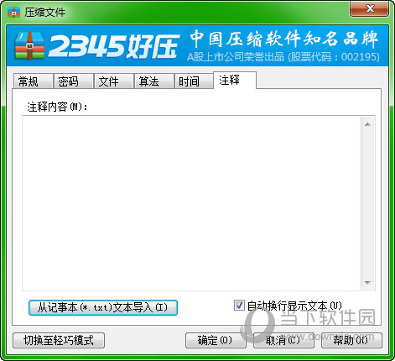Click the comment box scroll down arrow
Screen dimensions: 395x361
367,282
